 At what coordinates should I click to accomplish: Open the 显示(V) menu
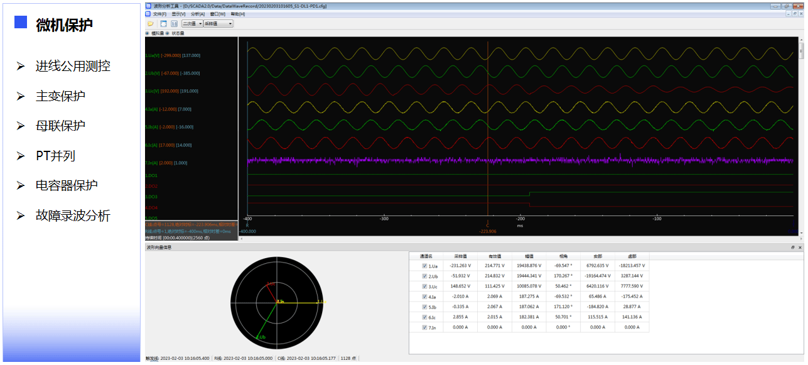tap(178, 14)
